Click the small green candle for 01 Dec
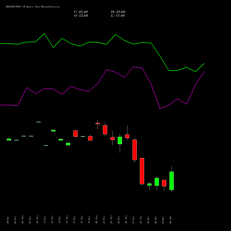 (149, 184)
